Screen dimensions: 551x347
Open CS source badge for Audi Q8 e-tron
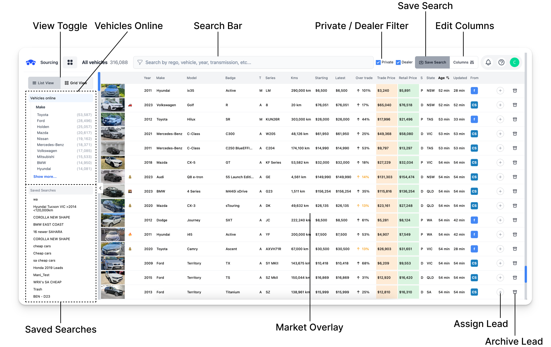pyautogui.click(x=474, y=177)
